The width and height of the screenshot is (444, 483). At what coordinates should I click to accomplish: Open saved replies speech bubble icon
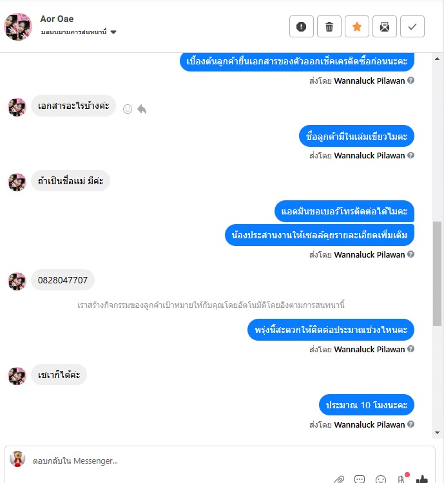pos(360,479)
